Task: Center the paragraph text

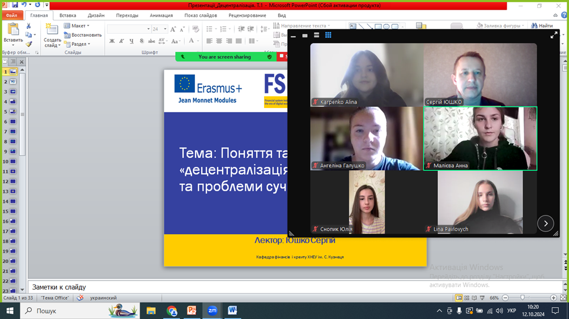Action: (x=219, y=41)
